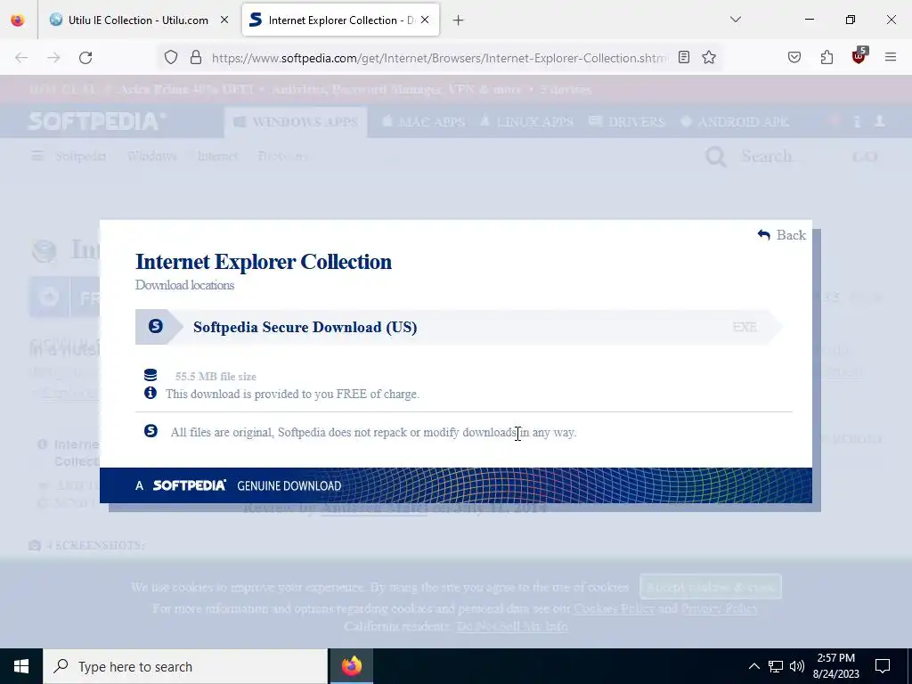Click the taskbar search box
Screen dimensions: 912x684
185,666
